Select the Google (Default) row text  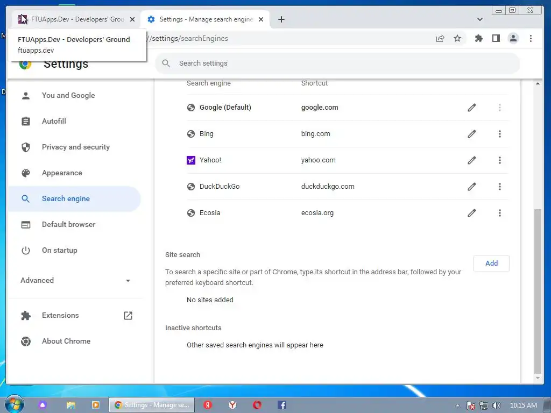click(225, 108)
